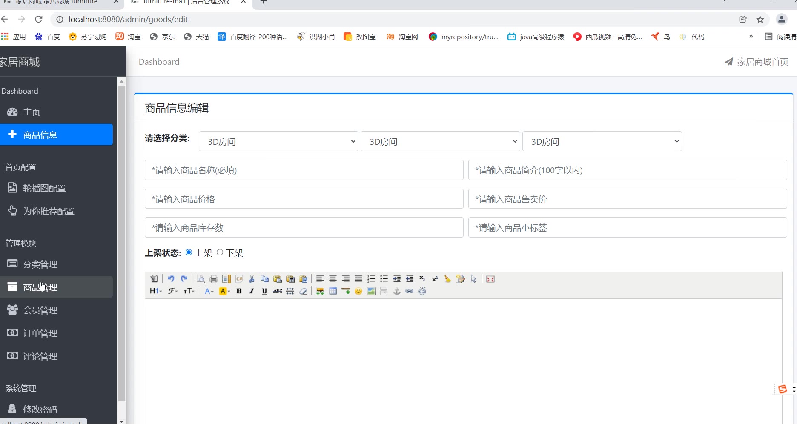Open 订单管理 in sidebar
797x424 pixels.
pos(56,333)
